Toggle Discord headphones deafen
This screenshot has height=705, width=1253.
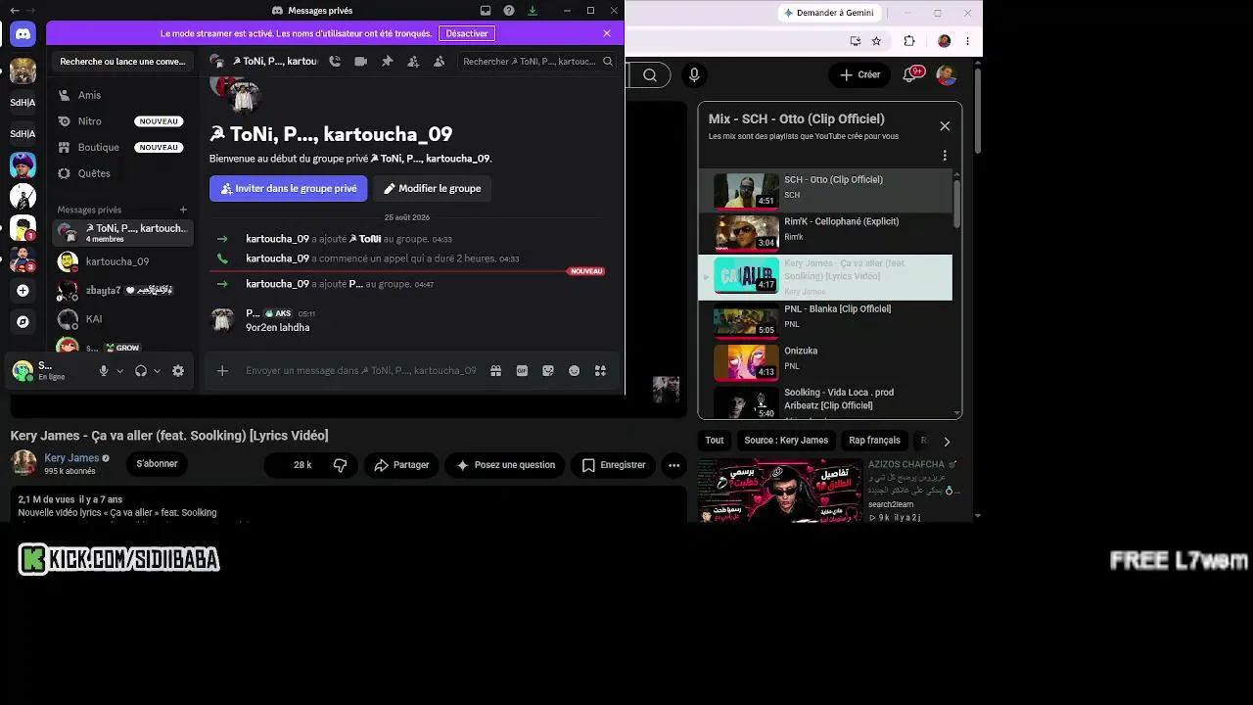click(141, 371)
